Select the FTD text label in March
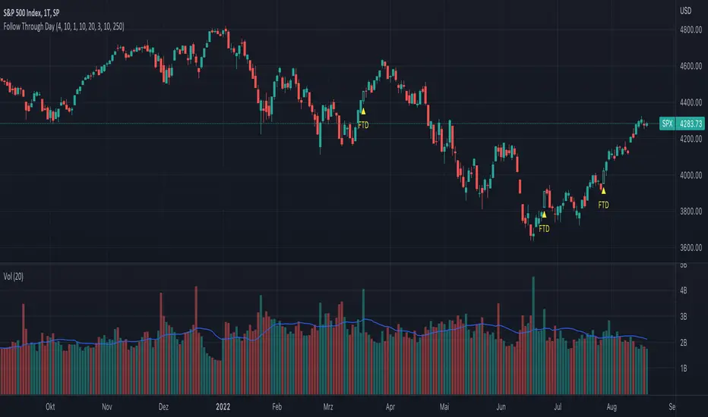The height and width of the screenshot is (417, 708). coord(363,124)
